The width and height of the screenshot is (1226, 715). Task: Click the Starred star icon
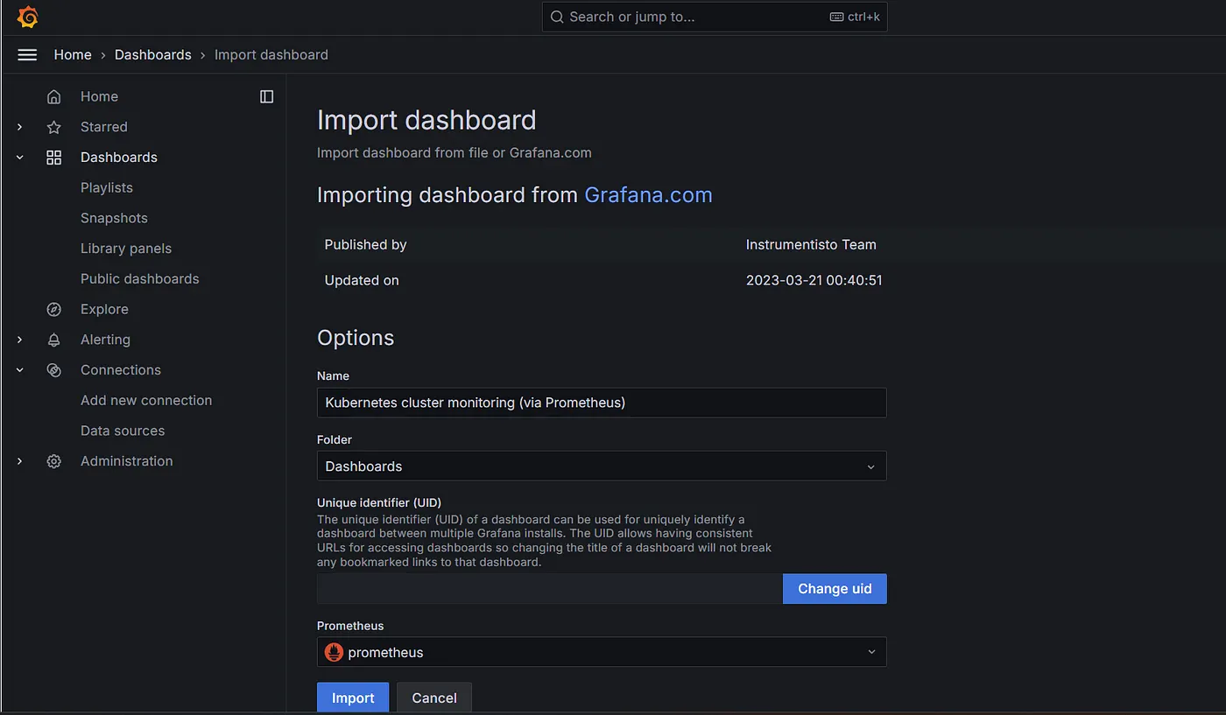[x=54, y=128]
